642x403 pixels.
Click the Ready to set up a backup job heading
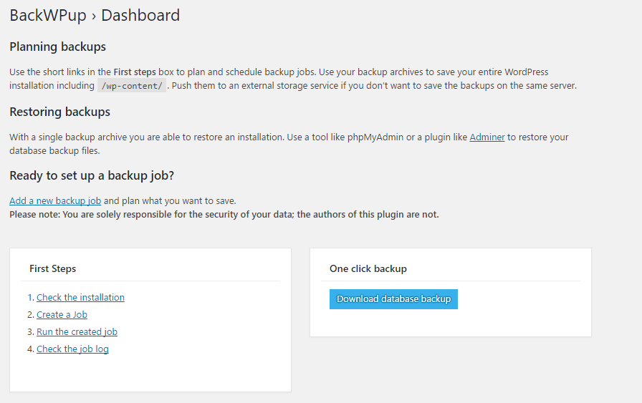92,176
